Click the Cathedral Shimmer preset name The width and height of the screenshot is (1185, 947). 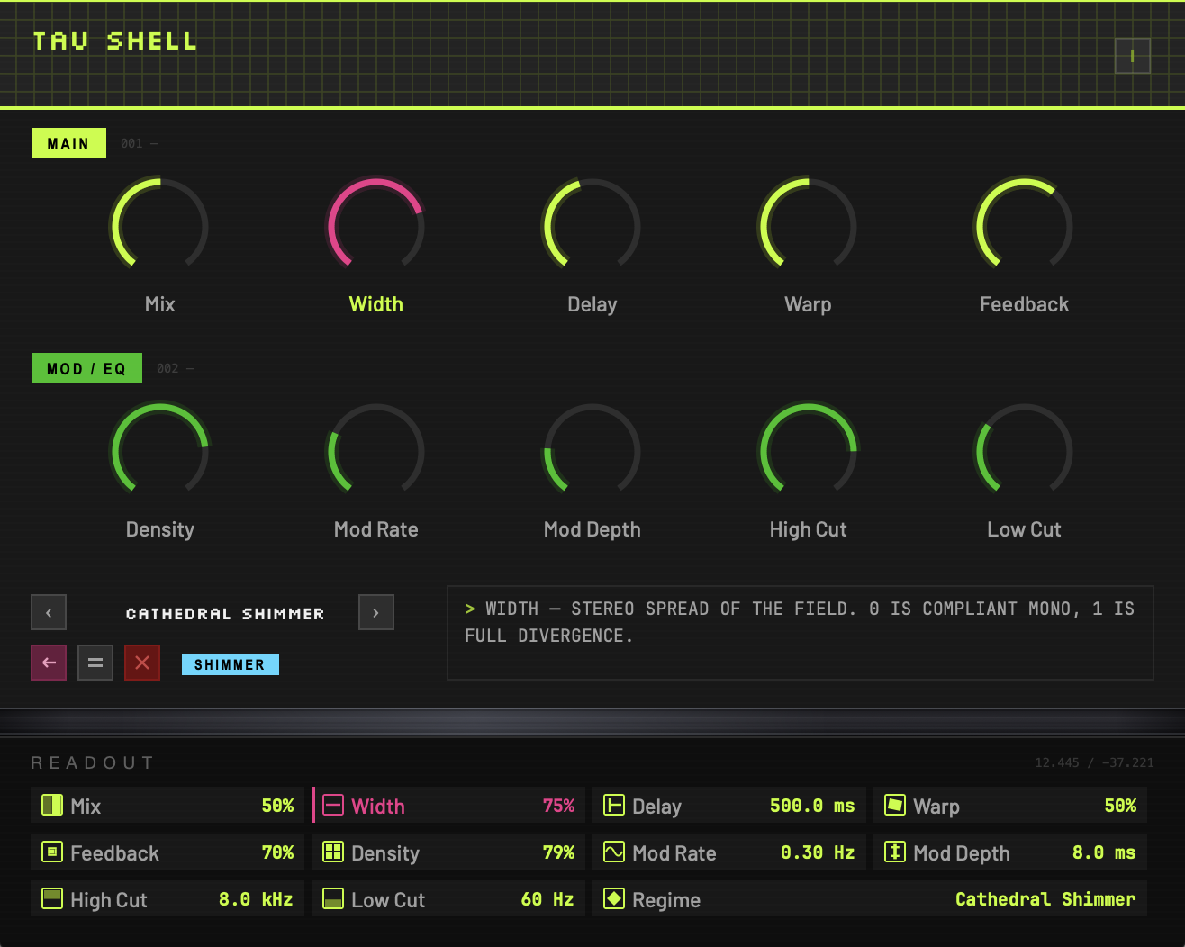click(225, 614)
